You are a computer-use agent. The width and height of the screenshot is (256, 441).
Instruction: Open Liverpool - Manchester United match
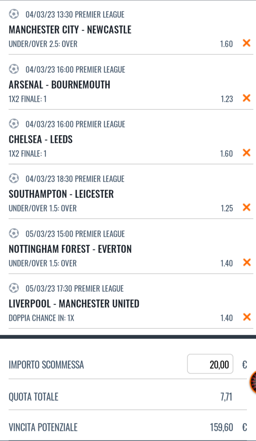[74, 303]
